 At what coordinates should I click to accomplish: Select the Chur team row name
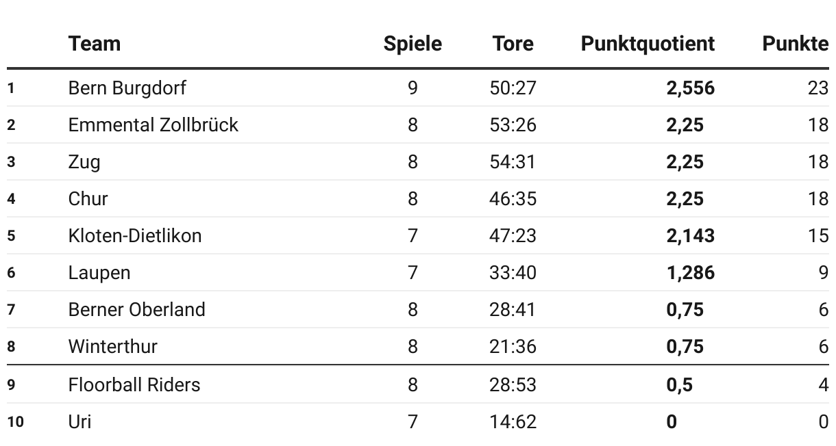pyautogui.click(x=88, y=199)
